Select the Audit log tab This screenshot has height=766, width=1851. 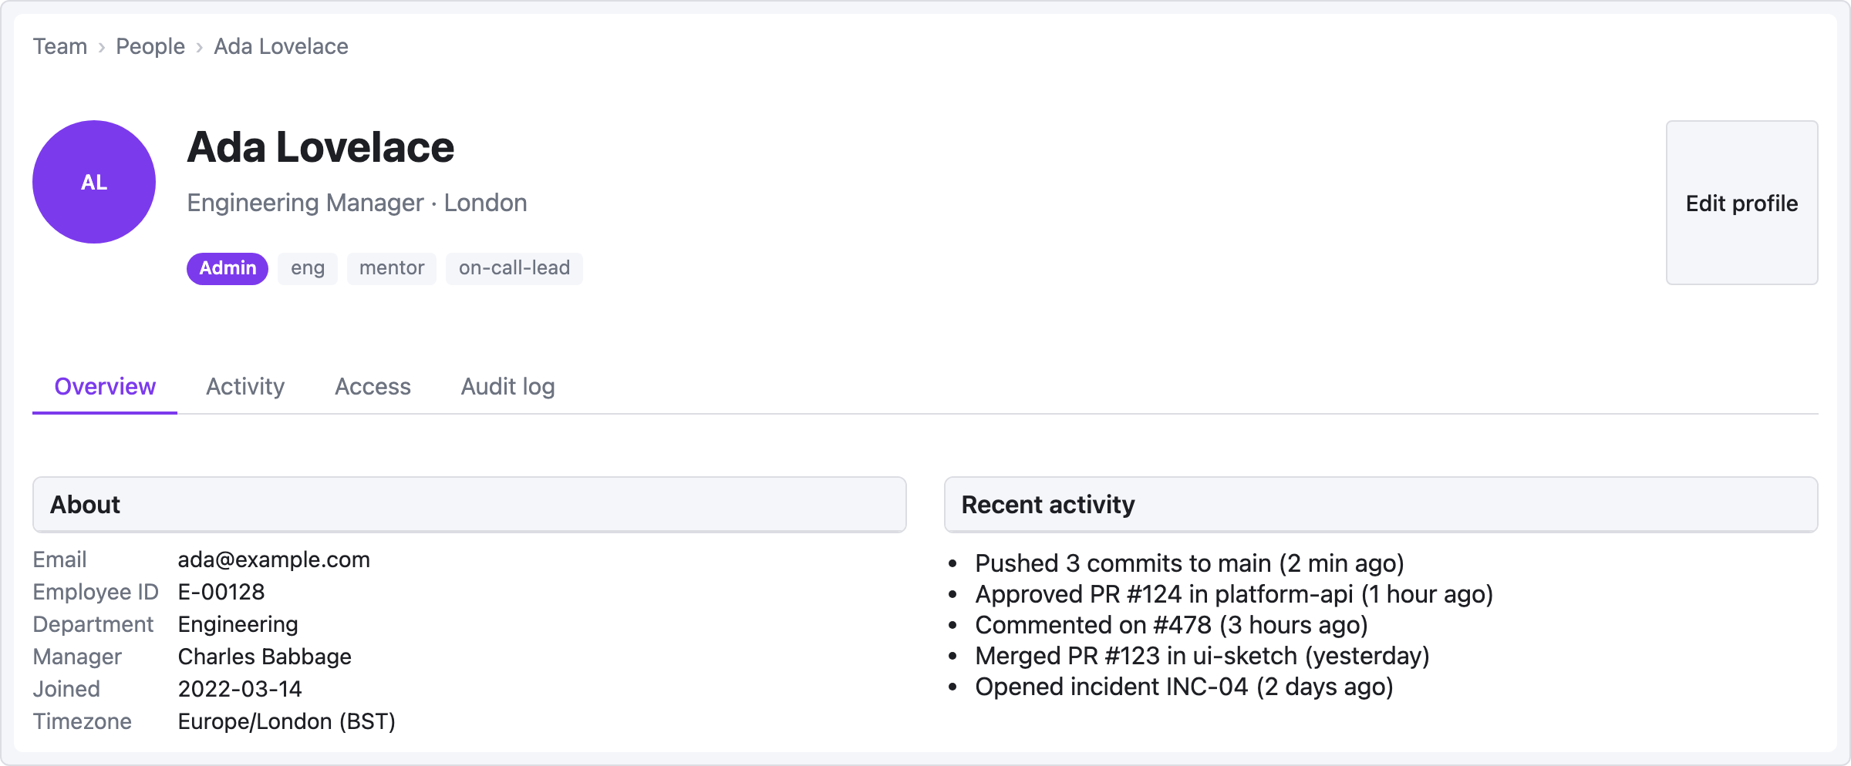[x=507, y=386]
